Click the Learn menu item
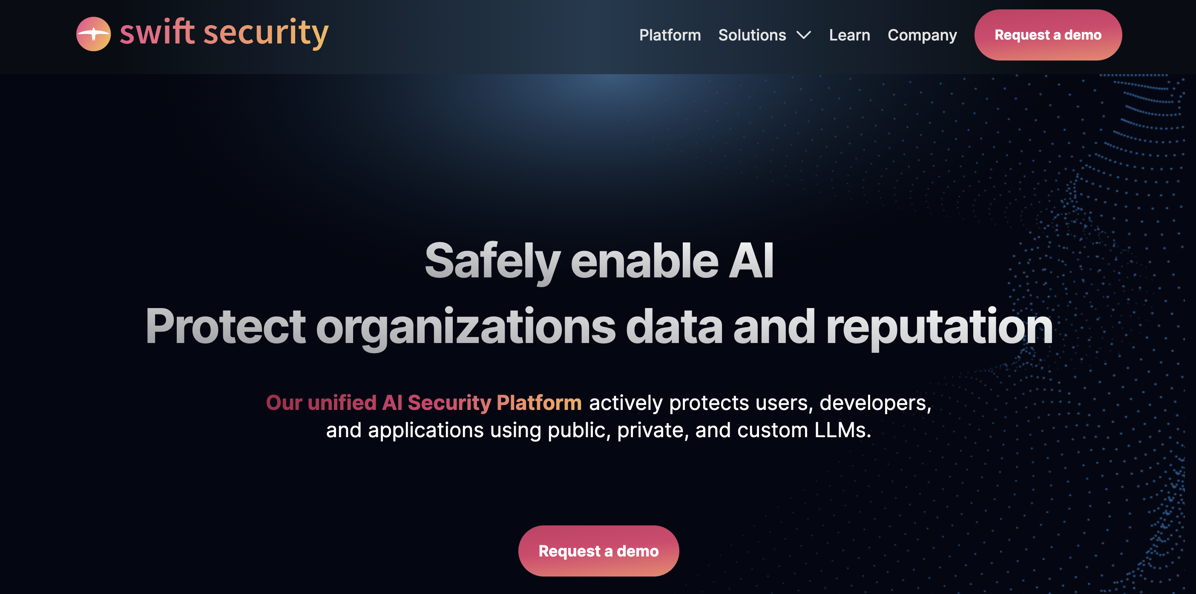 click(x=850, y=35)
